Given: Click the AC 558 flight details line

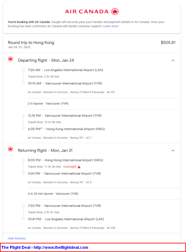Looking at the screenshot, I should [71, 228].
